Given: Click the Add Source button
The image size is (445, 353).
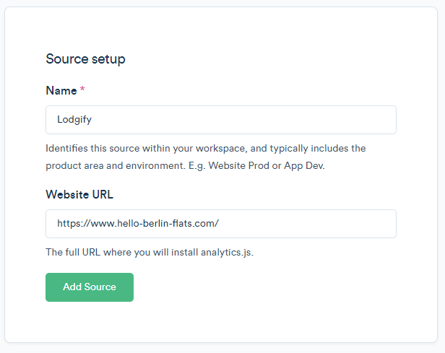Looking at the screenshot, I should pyautogui.click(x=90, y=287).
